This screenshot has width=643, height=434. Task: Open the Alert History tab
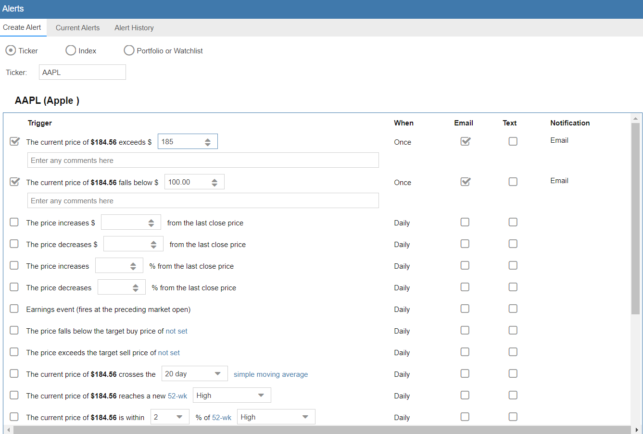(134, 28)
